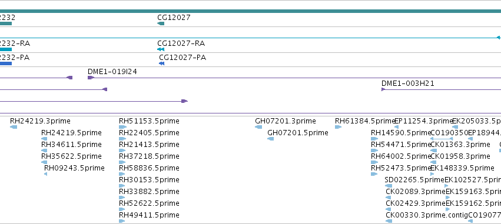Click the CG12027-RA transcript arrow

(x=161, y=49)
